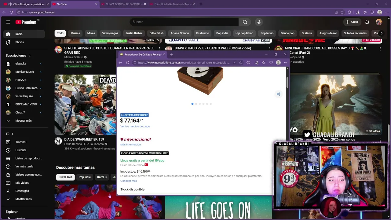
Task: Reload the YouTube page
Action: coord(11,12)
